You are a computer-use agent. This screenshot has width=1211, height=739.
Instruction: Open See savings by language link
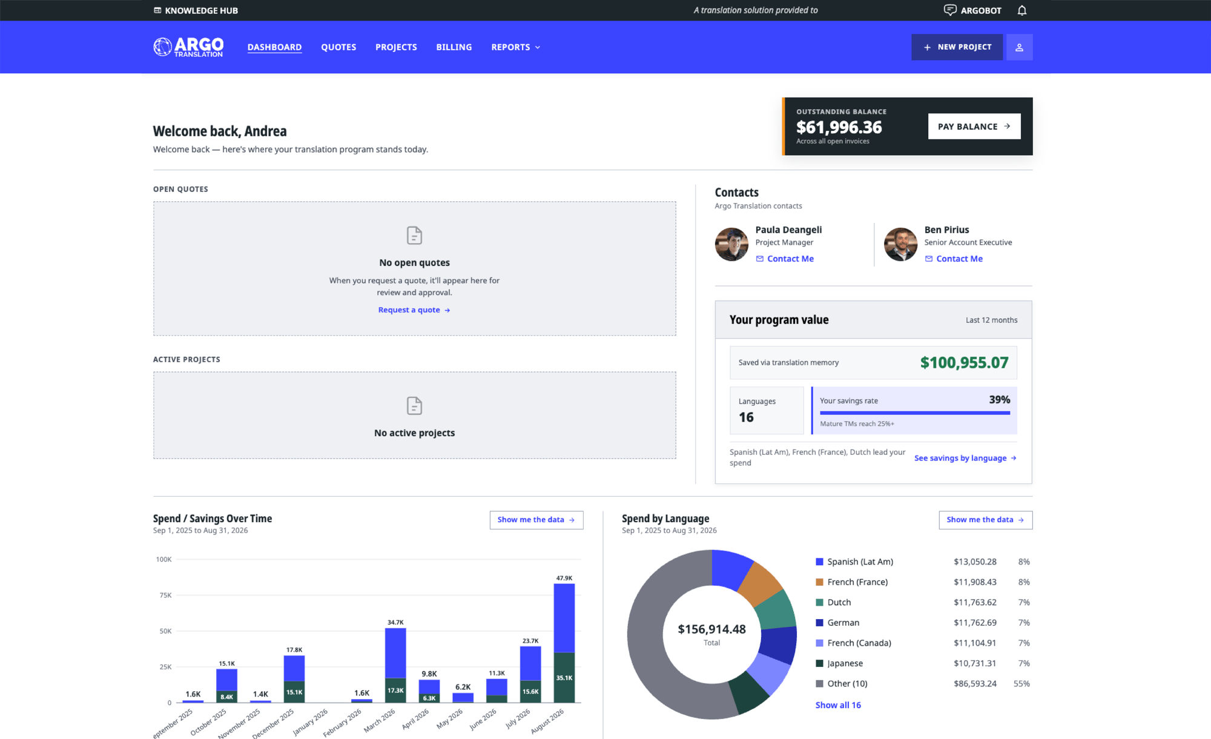coord(965,458)
